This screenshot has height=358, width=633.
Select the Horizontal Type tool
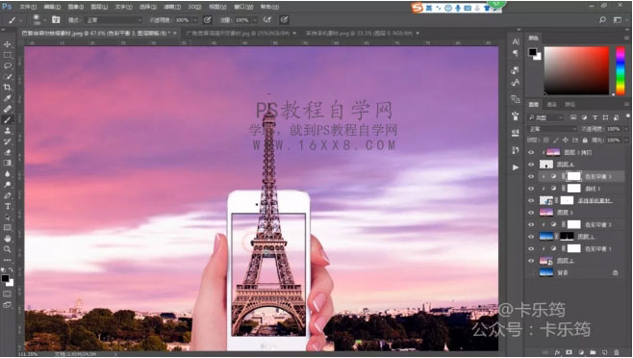8,206
